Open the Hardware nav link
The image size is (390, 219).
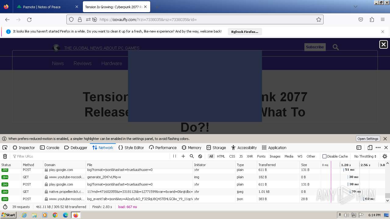112,63
